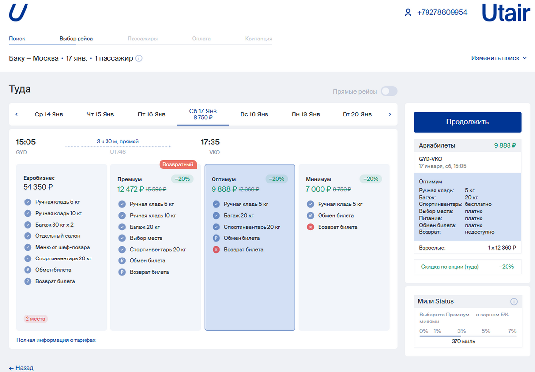
Task: Click red cross icon in Минимум fare
Action: pyautogui.click(x=310, y=227)
